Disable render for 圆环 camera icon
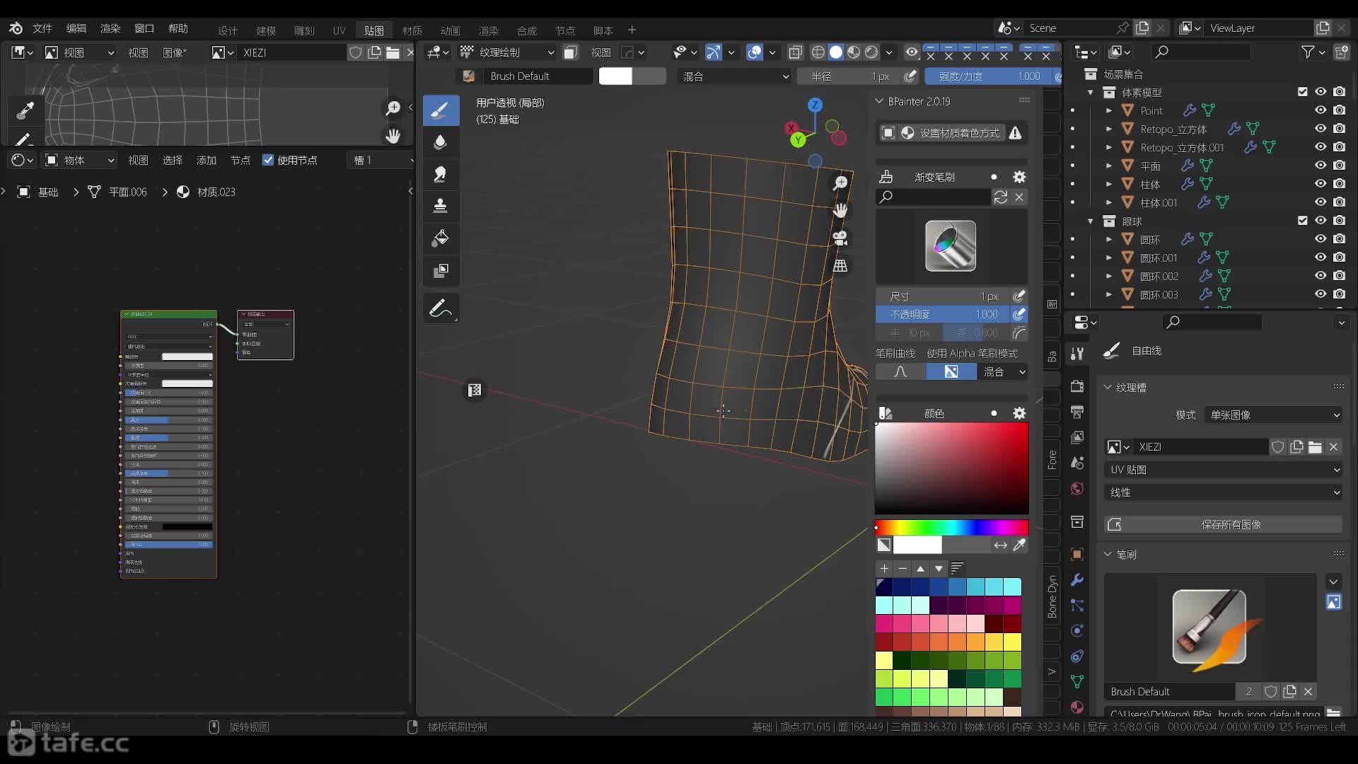 pos(1340,239)
